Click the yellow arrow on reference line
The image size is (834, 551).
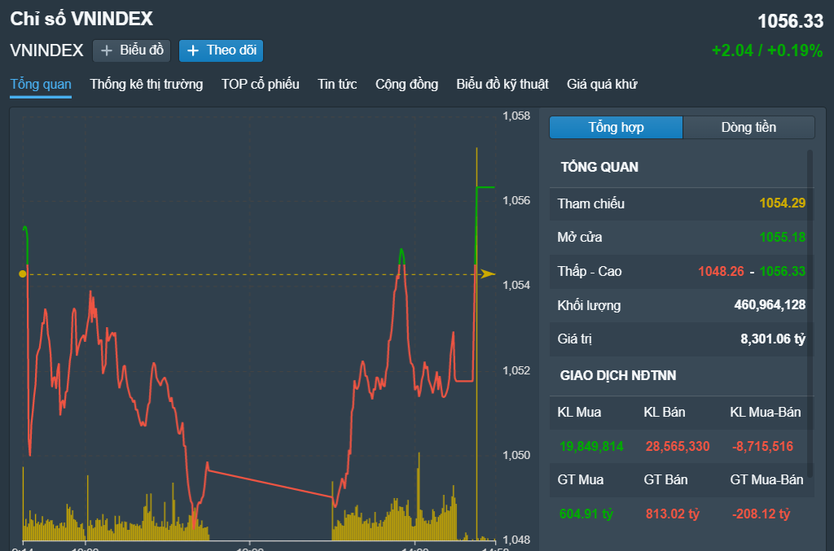(488, 274)
